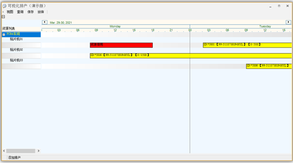Select the red 资源停用 bar

tap(121, 45)
